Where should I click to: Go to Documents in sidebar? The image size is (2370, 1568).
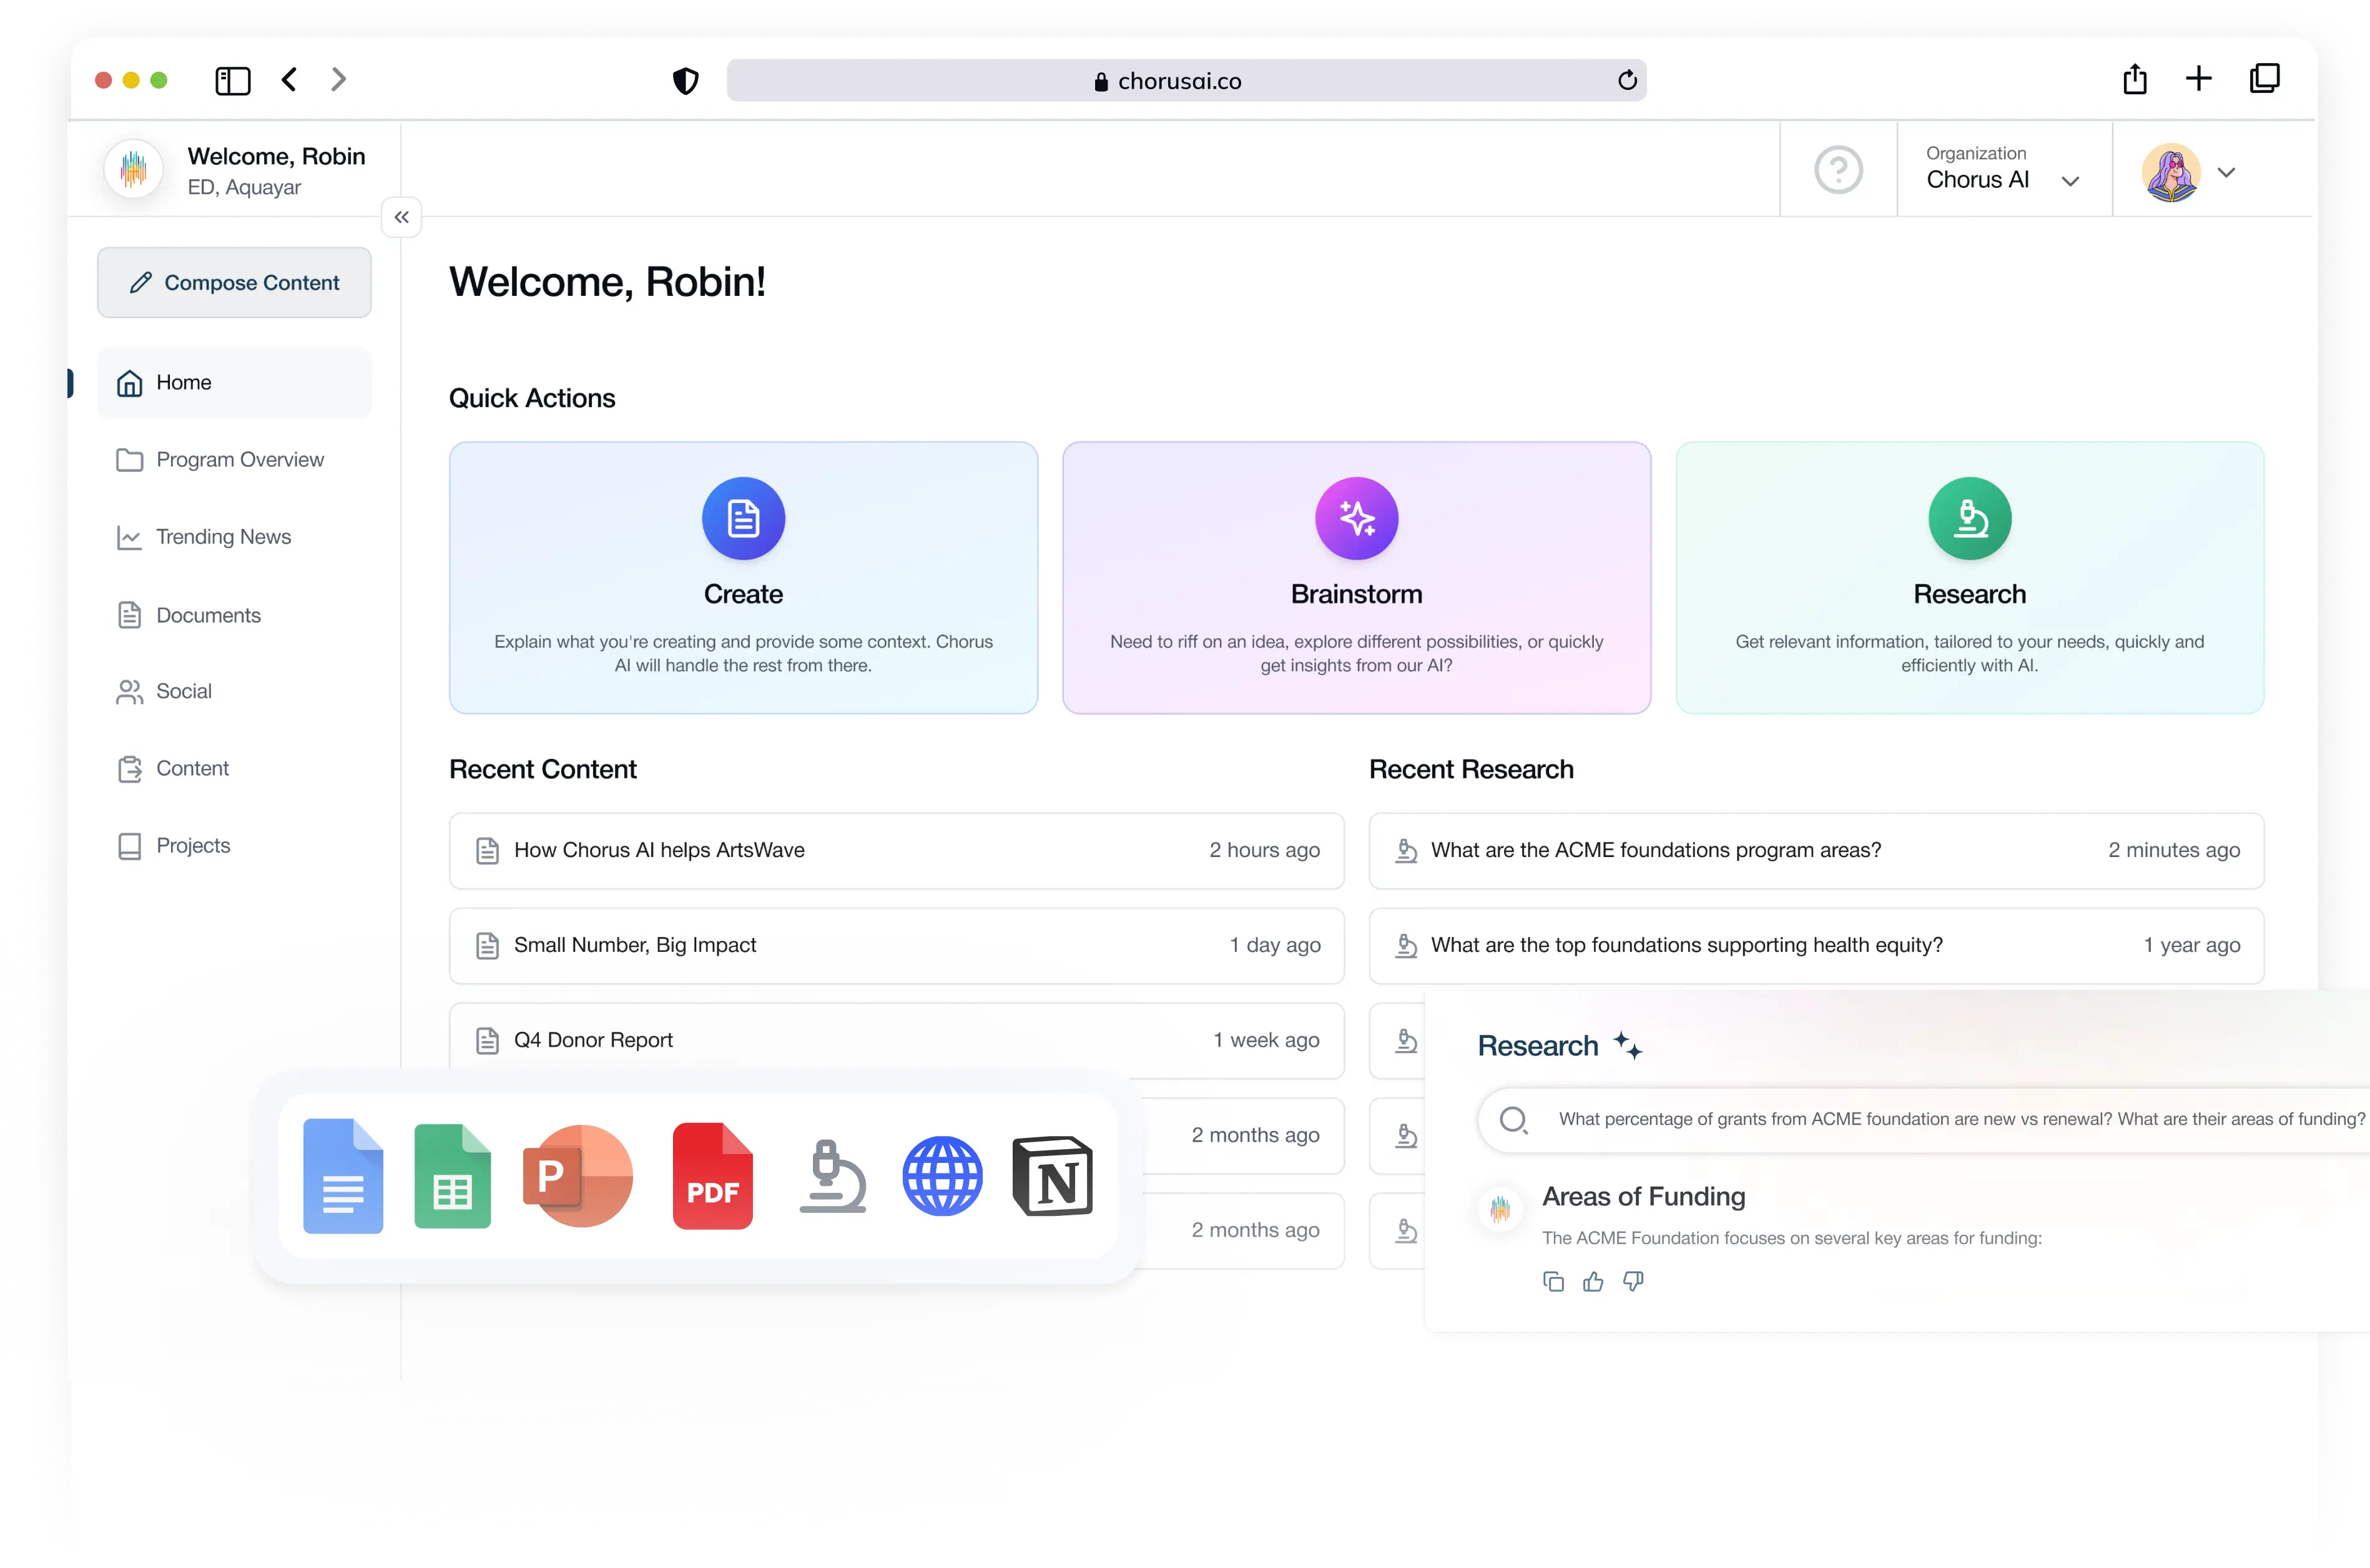click(208, 615)
